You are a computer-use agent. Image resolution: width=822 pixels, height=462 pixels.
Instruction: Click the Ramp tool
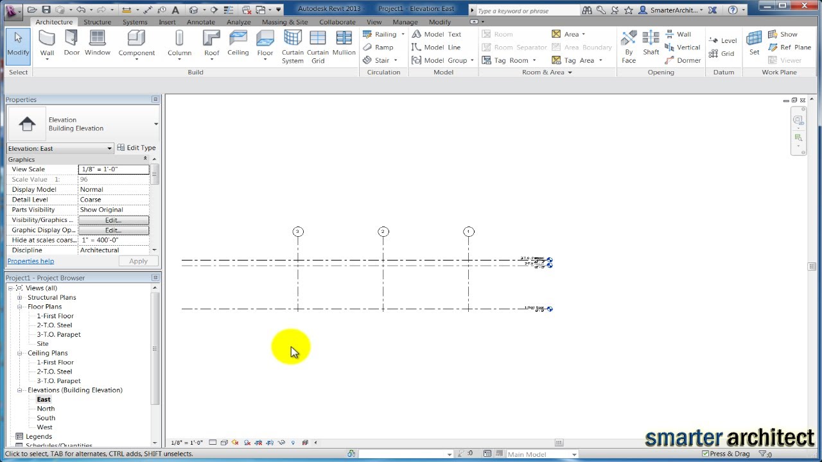[x=378, y=47]
